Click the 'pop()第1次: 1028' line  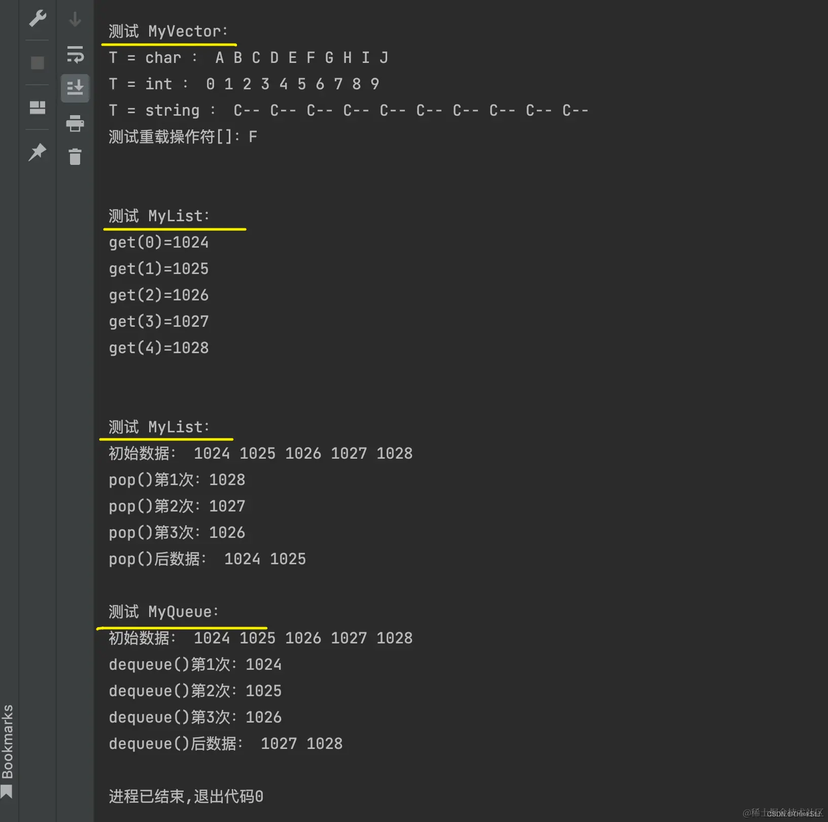click(177, 480)
